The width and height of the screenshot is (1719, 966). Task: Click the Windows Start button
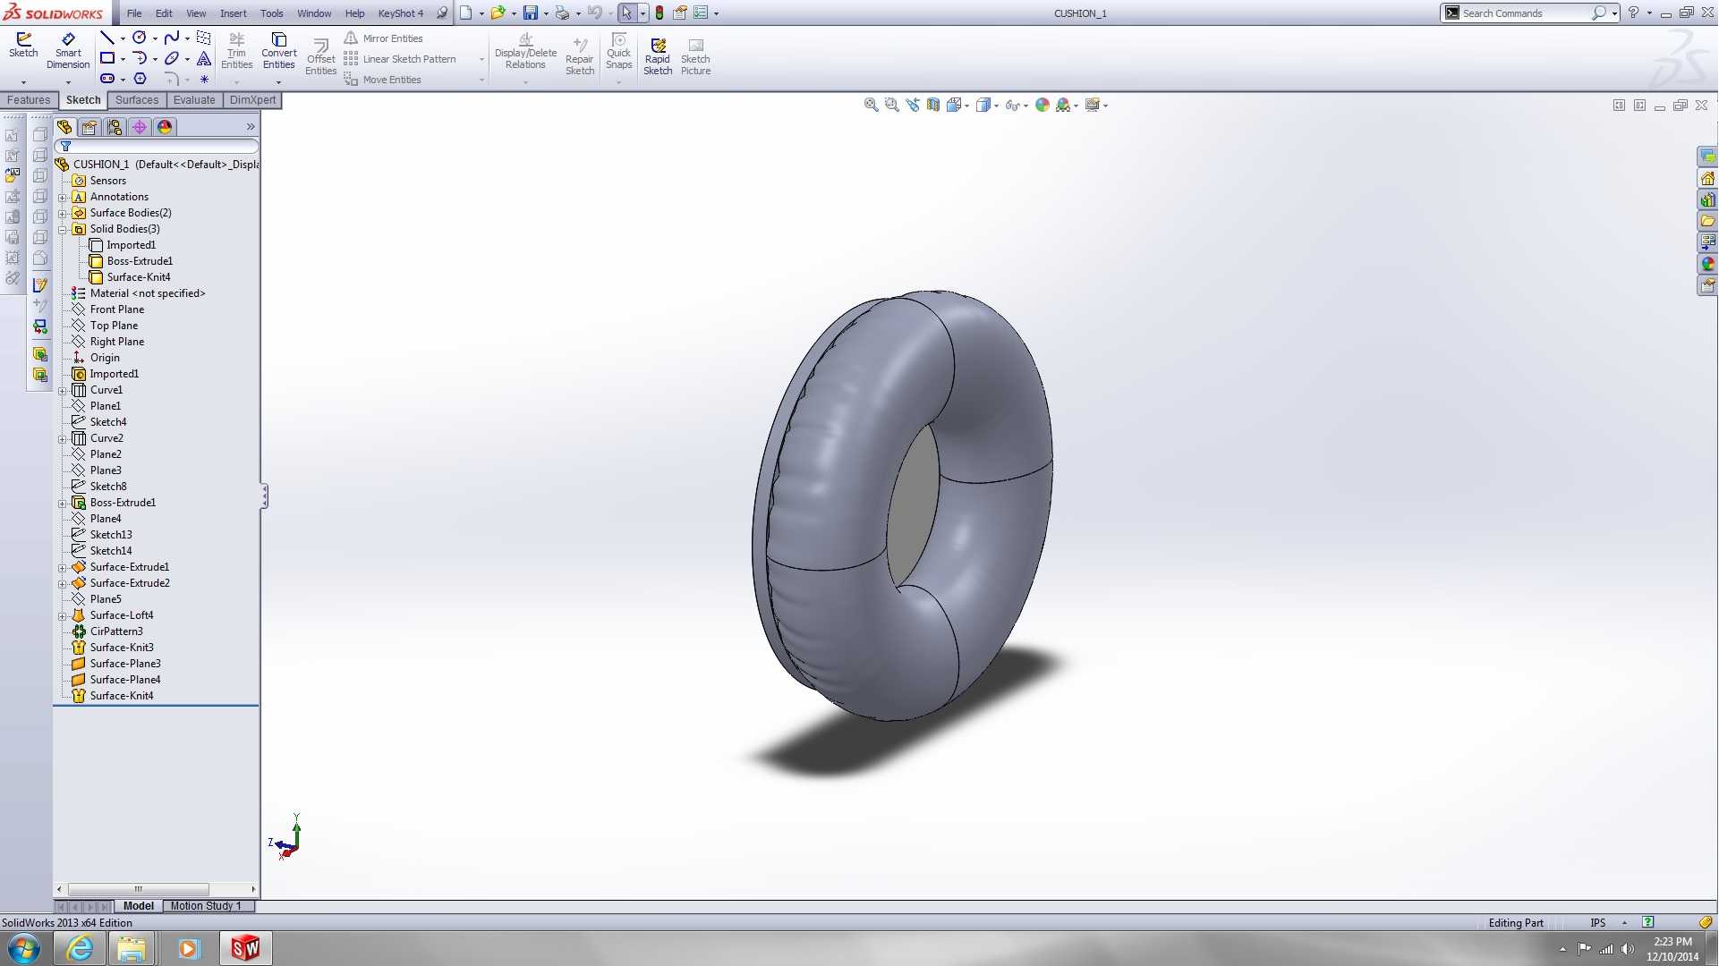pos(24,948)
